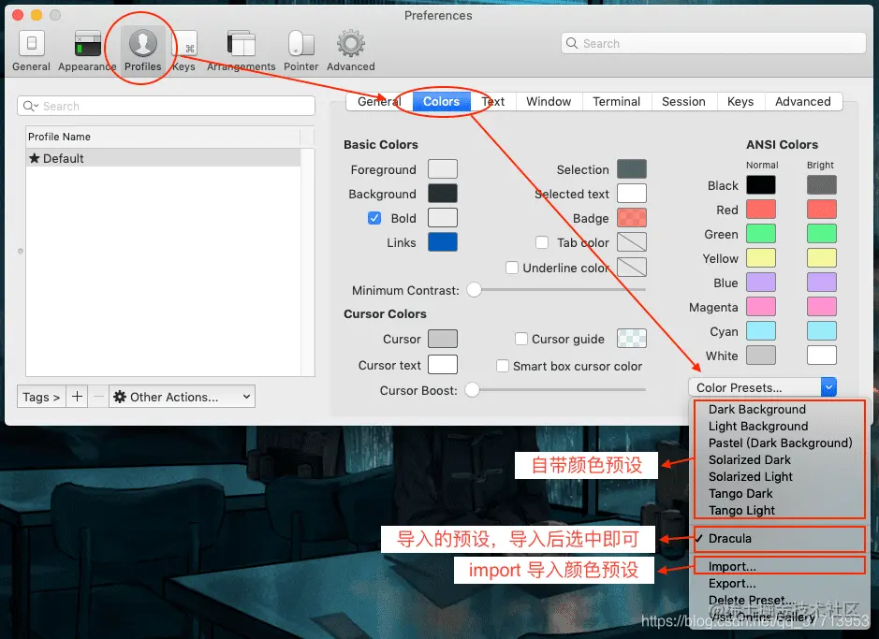Enable the Tab color checkbox
The height and width of the screenshot is (639, 879).
[x=542, y=242]
